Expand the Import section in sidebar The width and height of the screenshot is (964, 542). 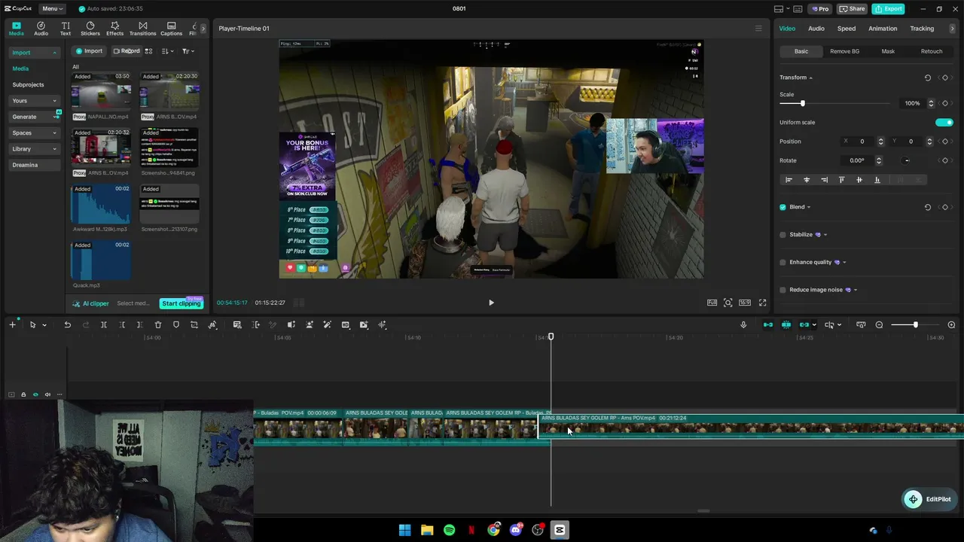(34, 53)
